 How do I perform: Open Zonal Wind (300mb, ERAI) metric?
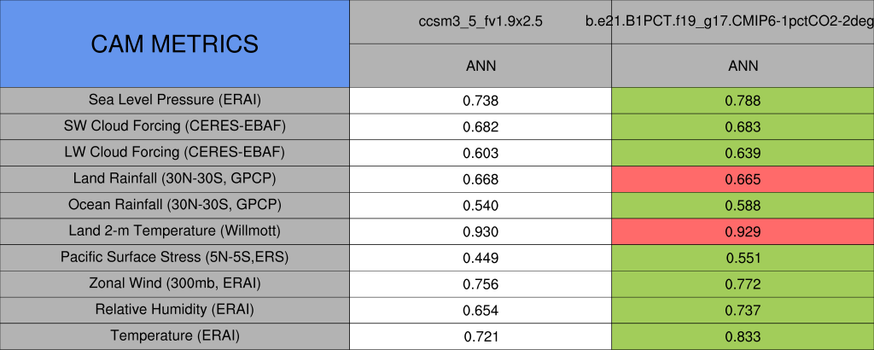tap(174, 283)
